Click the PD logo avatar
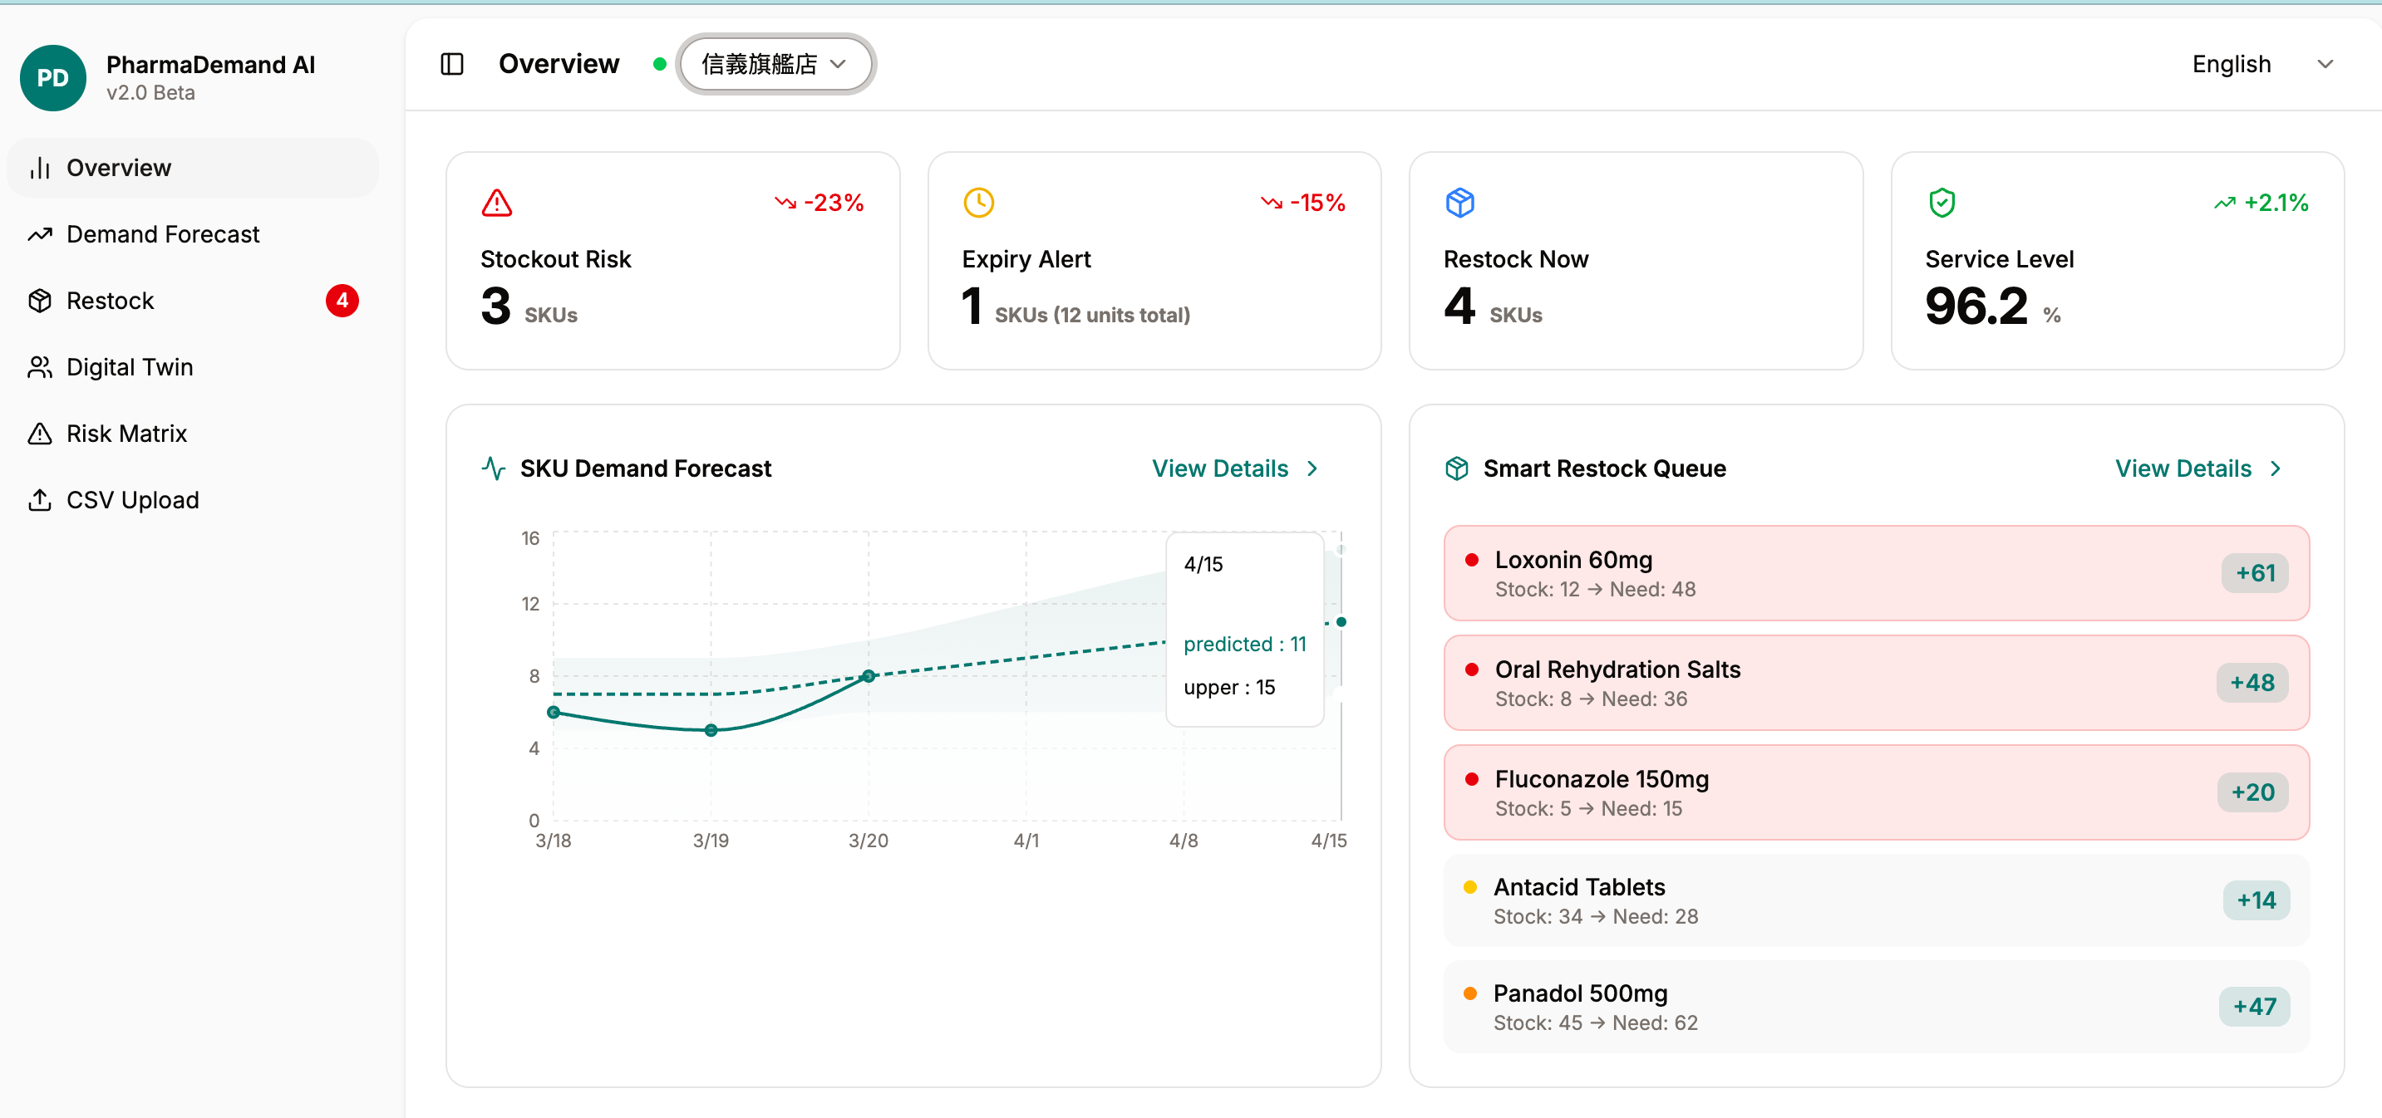This screenshot has height=1118, width=2382. (52, 77)
